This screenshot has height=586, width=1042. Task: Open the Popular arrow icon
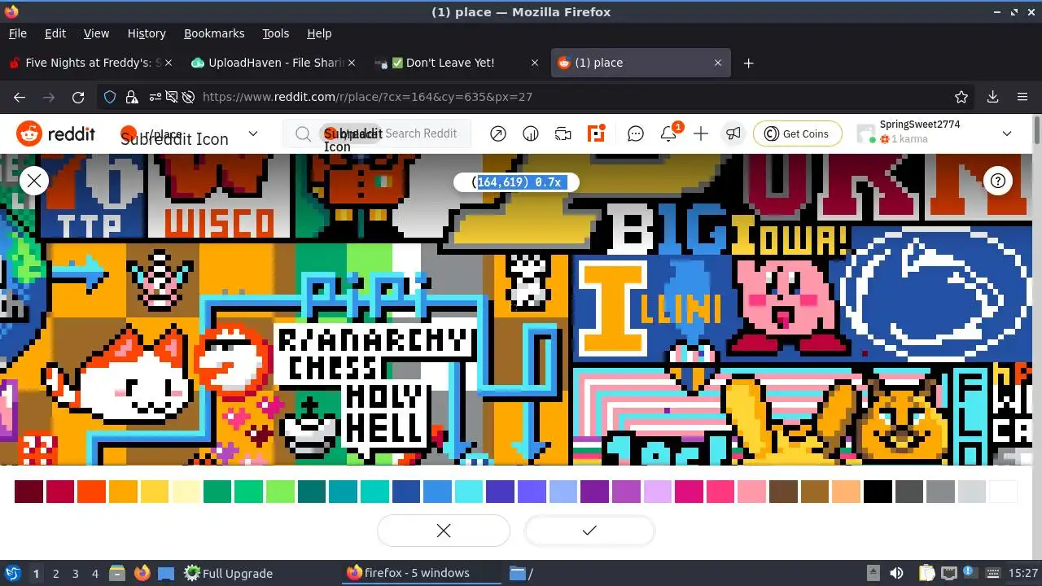point(498,133)
